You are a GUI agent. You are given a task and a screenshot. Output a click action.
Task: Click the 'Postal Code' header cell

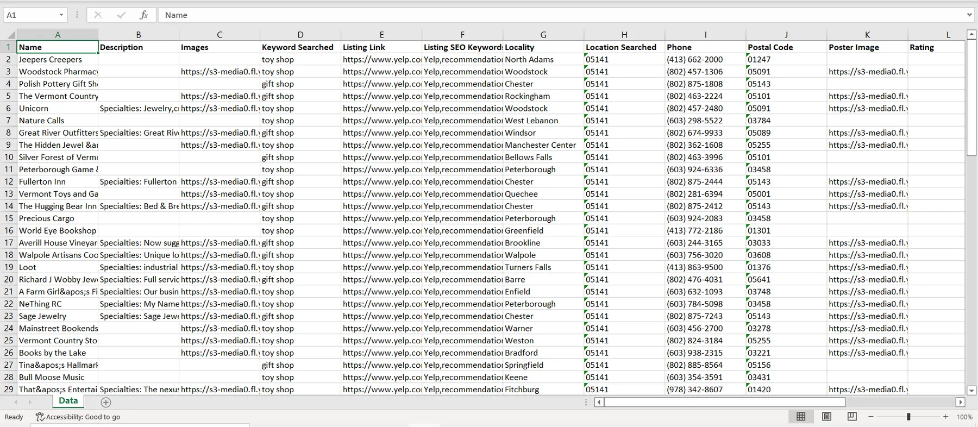pos(786,47)
